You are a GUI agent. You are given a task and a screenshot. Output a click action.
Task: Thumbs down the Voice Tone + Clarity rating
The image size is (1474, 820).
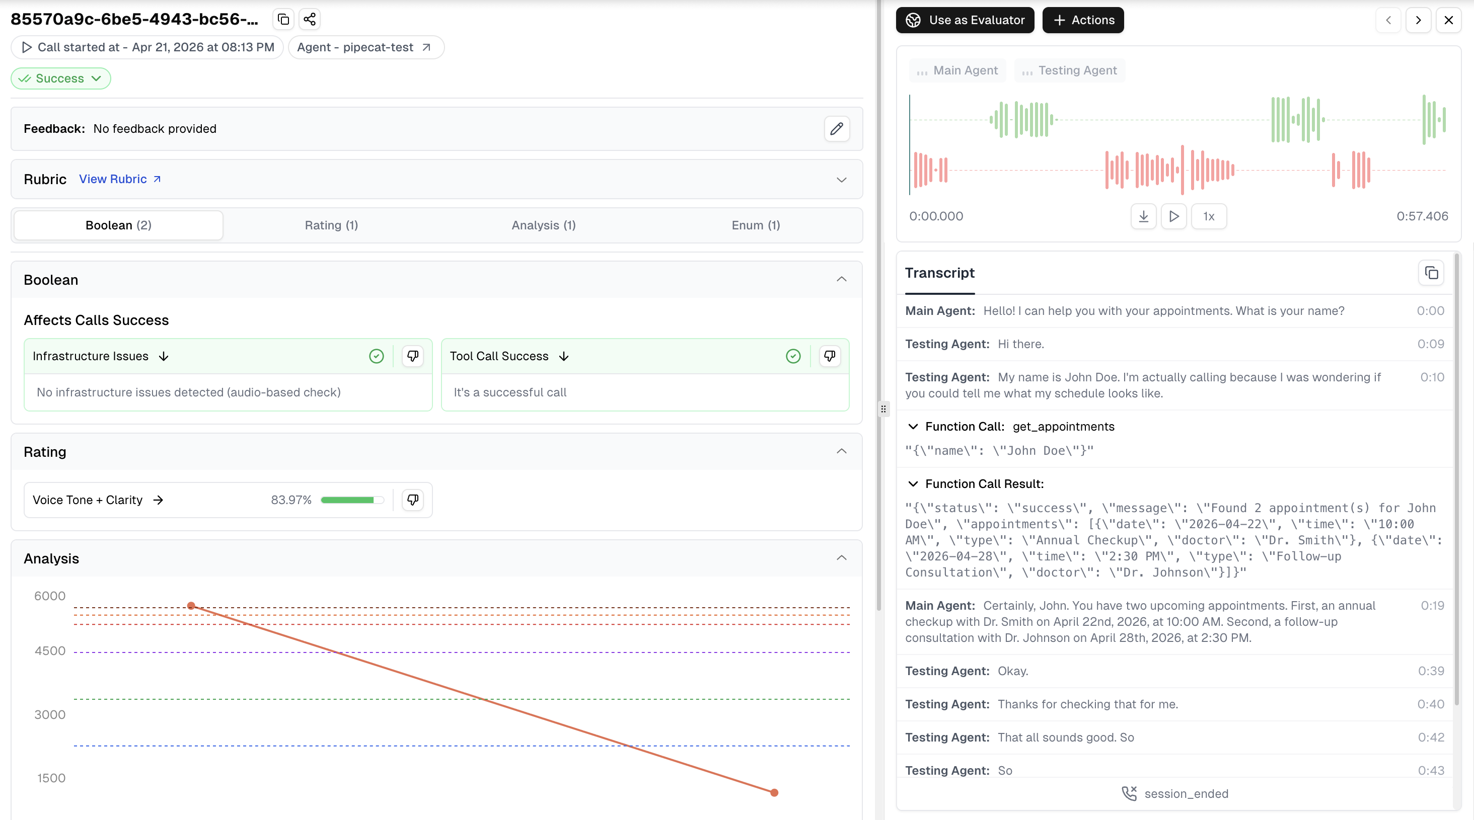coord(412,499)
